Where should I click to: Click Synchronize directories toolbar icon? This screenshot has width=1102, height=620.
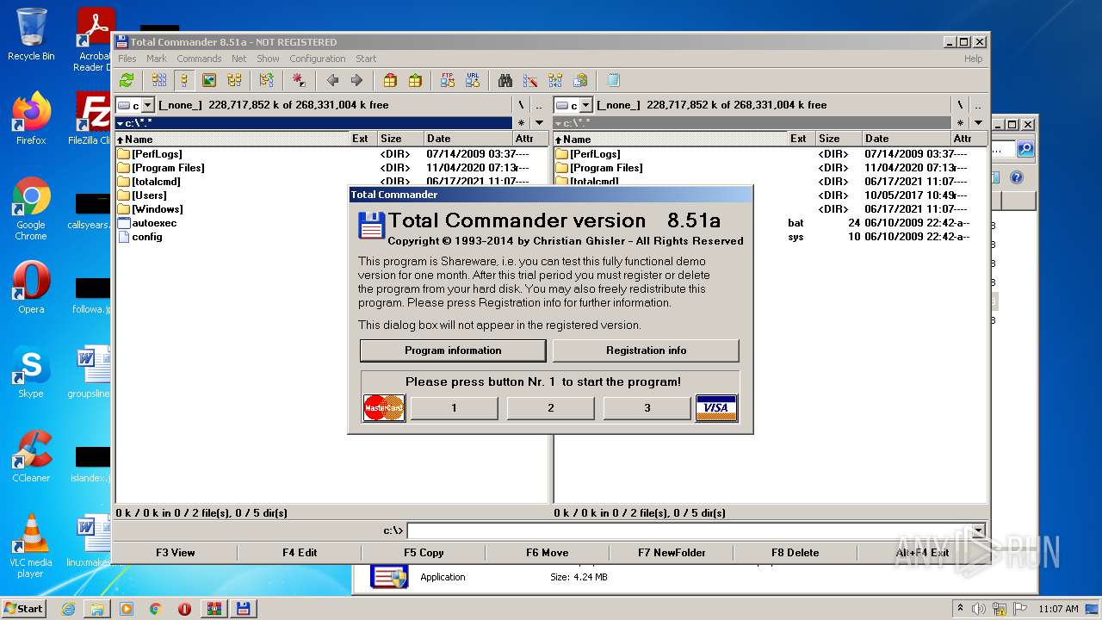(x=555, y=80)
